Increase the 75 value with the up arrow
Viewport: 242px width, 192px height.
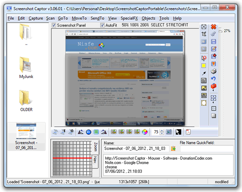[x=162, y=131]
